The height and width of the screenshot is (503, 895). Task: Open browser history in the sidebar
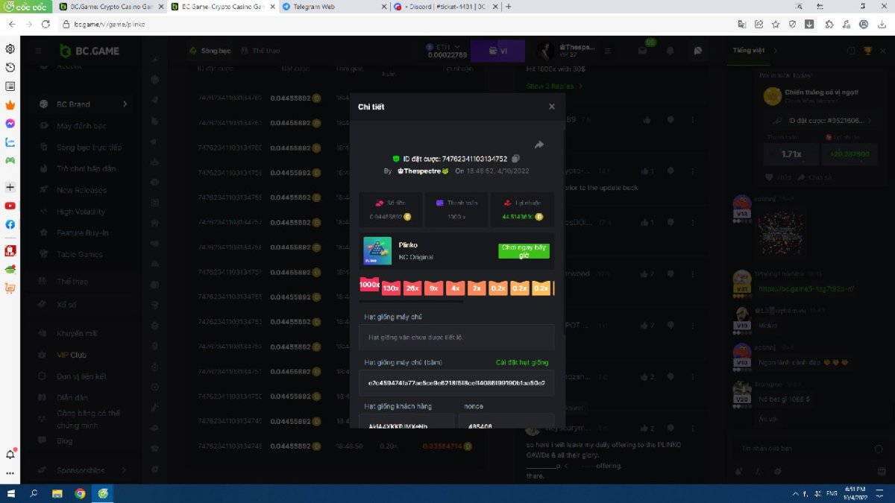click(x=10, y=68)
